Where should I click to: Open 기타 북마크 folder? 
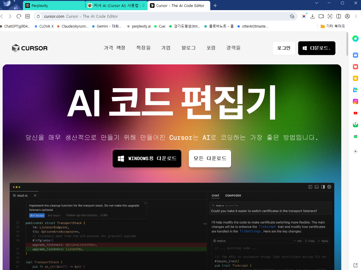[x=333, y=26]
